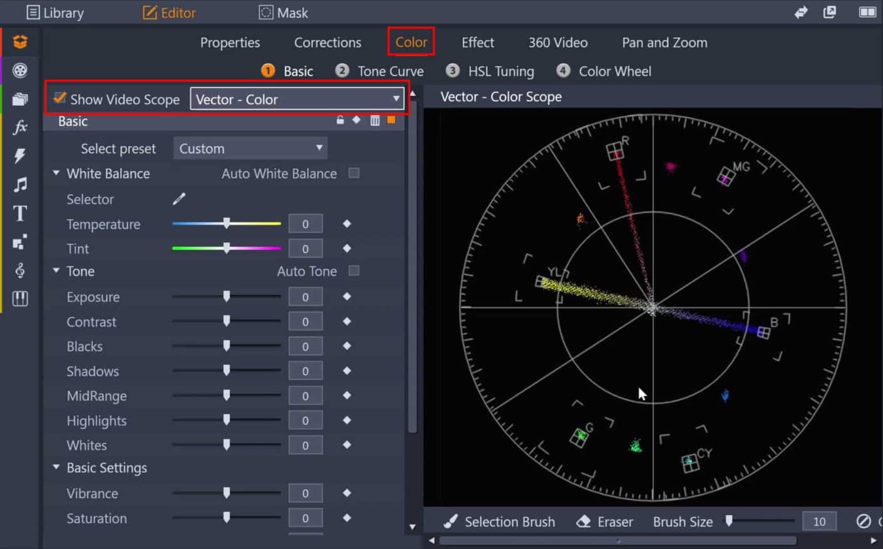883x549 pixels.
Task: Switch to the Mask editor
Action: (x=283, y=12)
